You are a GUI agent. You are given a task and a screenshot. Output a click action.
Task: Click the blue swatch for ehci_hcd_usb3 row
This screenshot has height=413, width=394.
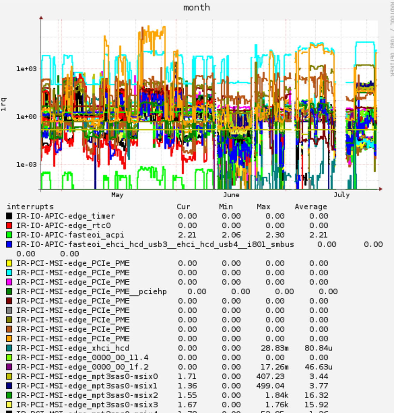[9, 244]
